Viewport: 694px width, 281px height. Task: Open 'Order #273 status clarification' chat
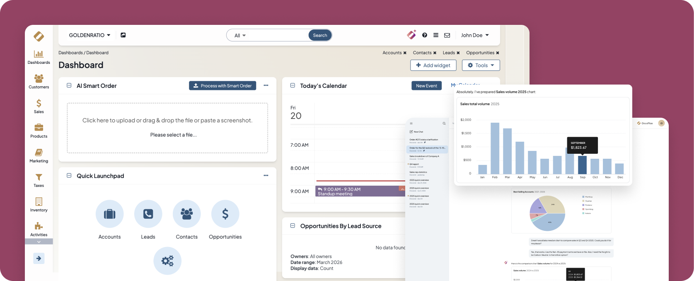(x=427, y=141)
